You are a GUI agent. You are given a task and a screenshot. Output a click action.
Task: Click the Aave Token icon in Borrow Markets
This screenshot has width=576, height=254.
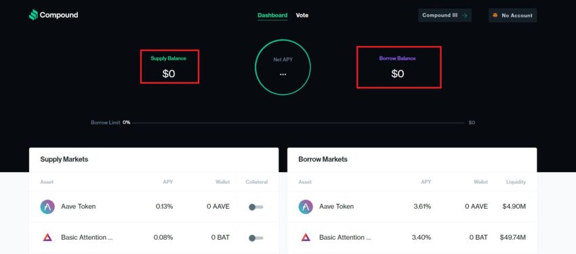tap(306, 207)
